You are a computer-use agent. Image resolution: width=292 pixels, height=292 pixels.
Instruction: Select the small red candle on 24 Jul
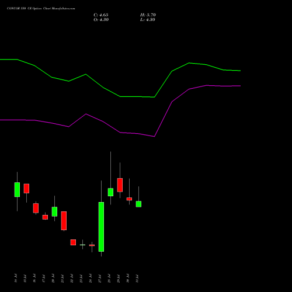[x=92, y=245]
